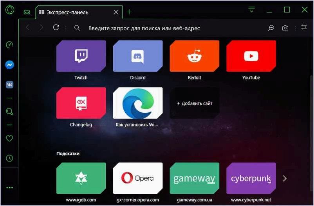Open VK messenger in sidebar
The width and height of the screenshot is (314, 206).
click(x=10, y=85)
